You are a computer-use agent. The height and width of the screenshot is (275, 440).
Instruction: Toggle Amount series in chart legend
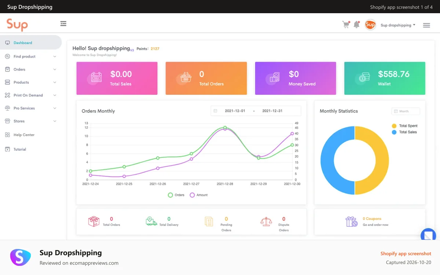[x=199, y=195]
